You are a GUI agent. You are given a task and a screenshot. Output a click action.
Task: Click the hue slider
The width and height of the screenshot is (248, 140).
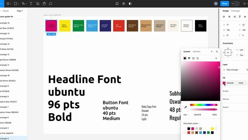pyautogui.click(x=204, y=105)
